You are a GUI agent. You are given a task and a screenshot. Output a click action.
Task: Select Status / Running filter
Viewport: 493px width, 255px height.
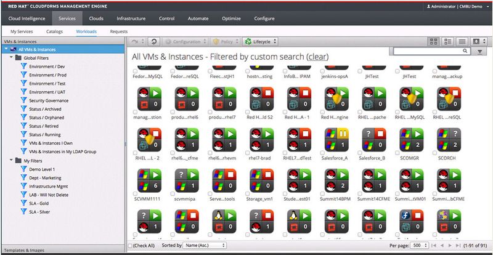[44, 134]
